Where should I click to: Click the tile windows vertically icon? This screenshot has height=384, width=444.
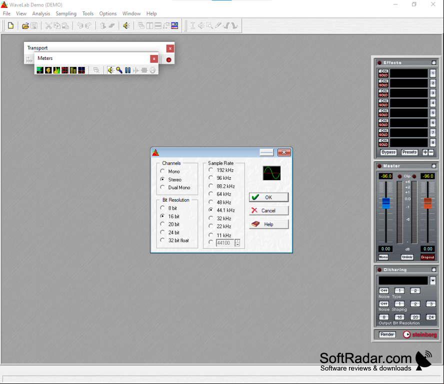[x=149, y=26]
